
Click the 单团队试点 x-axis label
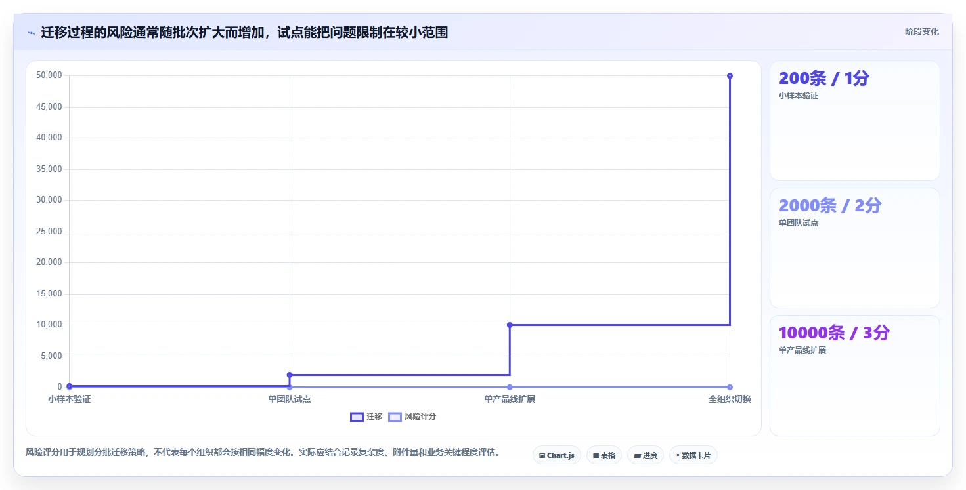click(290, 399)
